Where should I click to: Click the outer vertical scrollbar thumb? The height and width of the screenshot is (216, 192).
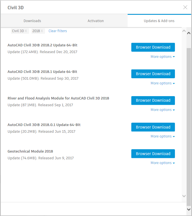click(x=189, y=127)
